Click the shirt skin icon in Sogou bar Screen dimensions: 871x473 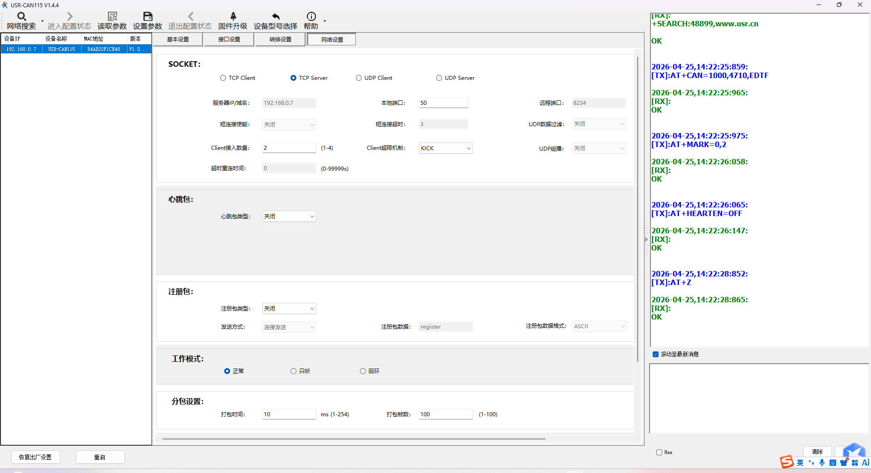843,463
